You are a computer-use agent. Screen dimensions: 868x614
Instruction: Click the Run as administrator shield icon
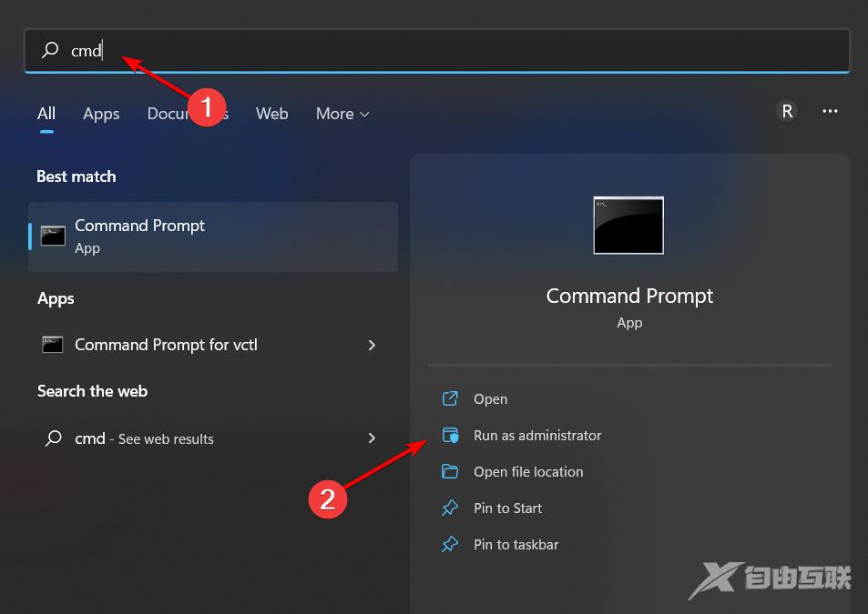450,435
